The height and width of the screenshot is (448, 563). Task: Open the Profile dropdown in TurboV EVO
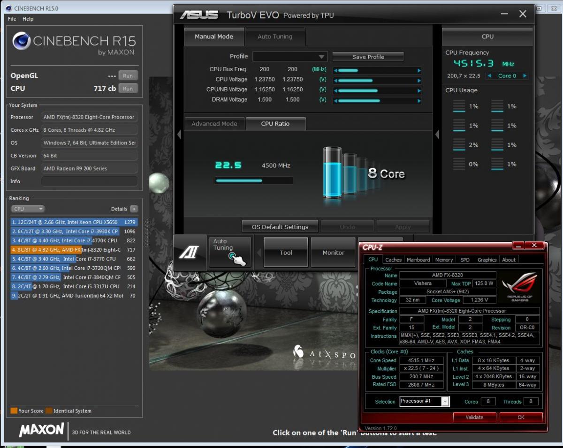pyautogui.click(x=290, y=57)
